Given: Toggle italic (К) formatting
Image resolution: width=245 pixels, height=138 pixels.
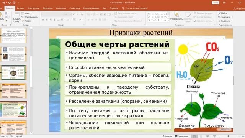Looking at the screenshot, I should click(47, 20).
